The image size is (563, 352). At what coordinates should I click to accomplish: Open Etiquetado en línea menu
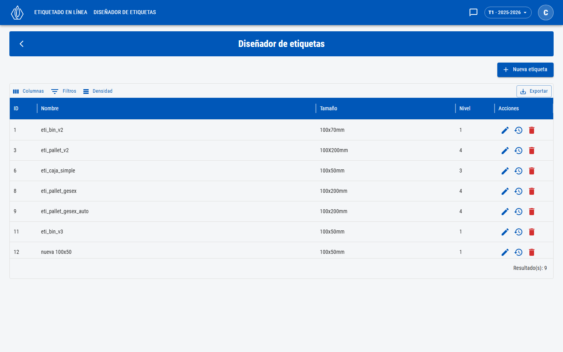[61, 13]
